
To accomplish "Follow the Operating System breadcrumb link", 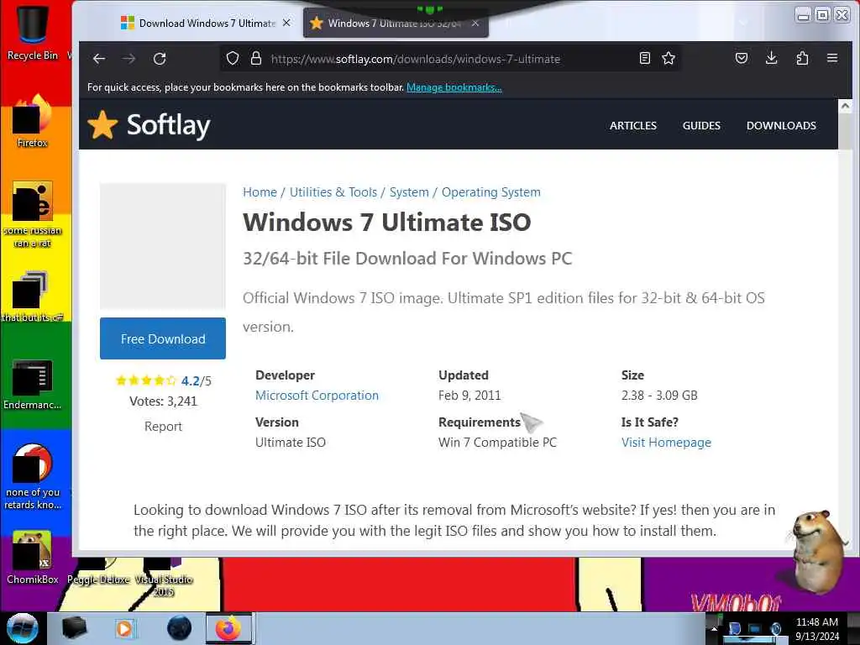I will (x=490, y=192).
